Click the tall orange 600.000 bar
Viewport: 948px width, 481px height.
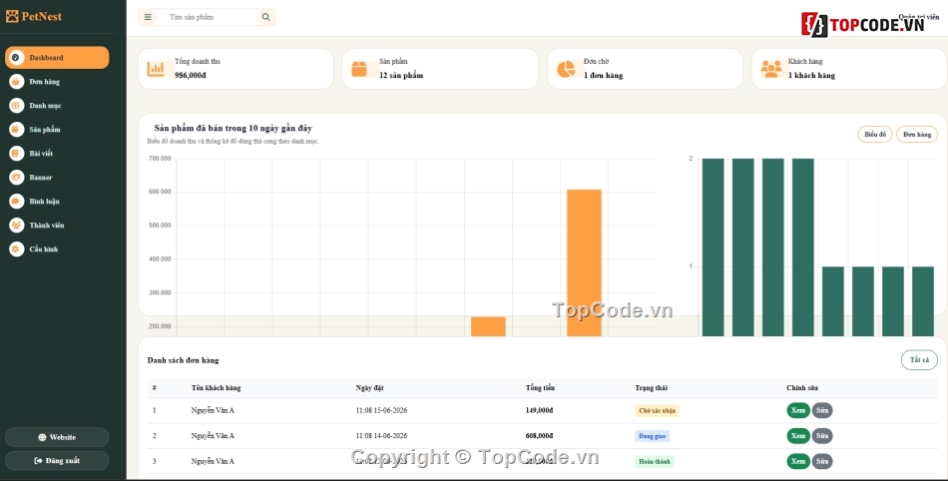(x=584, y=262)
